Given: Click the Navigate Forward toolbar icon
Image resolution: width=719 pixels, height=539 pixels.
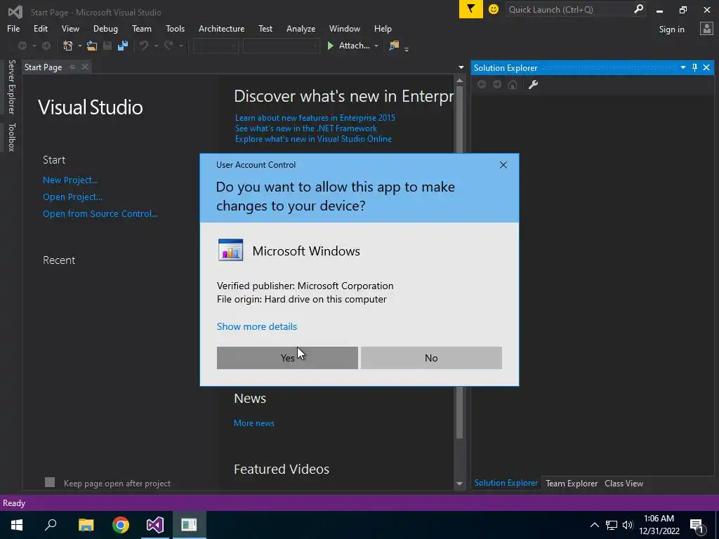Looking at the screenshot, I should click(x=46, y=46).
